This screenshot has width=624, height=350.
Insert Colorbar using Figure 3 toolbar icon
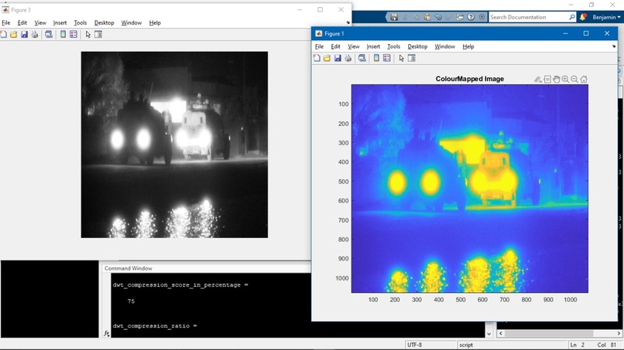[x=63, y=35]
